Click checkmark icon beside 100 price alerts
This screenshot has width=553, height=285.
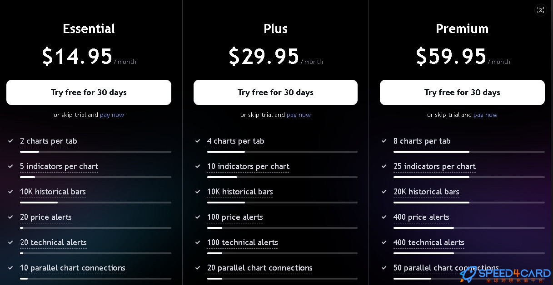point(198,217)
